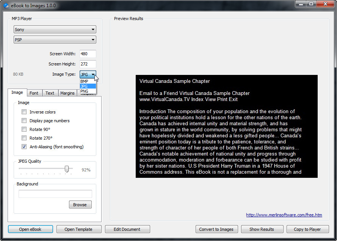
Task: Click the eBook to Images app icon
Action: (6, 6)
